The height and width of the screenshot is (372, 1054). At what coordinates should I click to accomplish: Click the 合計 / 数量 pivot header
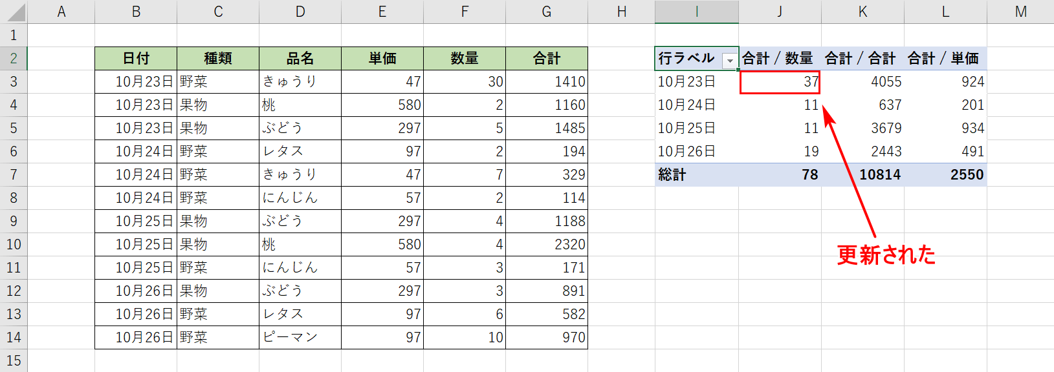pos(780,58)
